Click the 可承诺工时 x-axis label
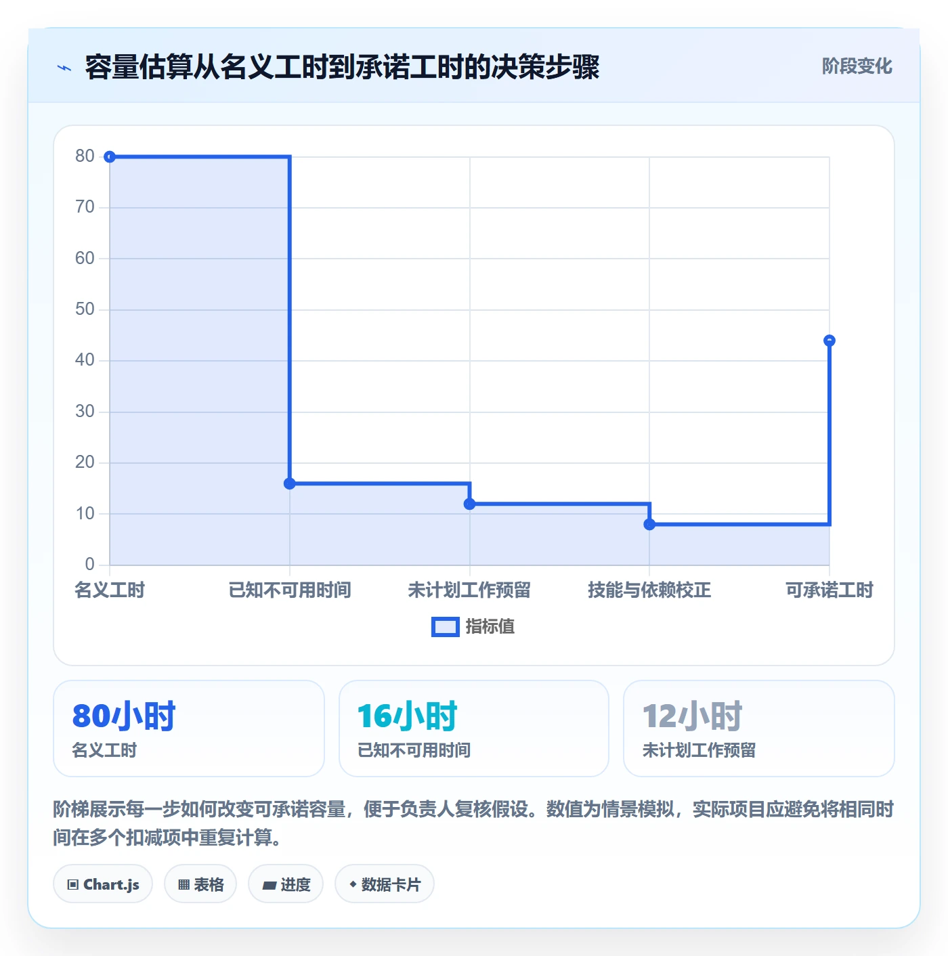Viewport: 948px width, 956px height. click(829, 590)
